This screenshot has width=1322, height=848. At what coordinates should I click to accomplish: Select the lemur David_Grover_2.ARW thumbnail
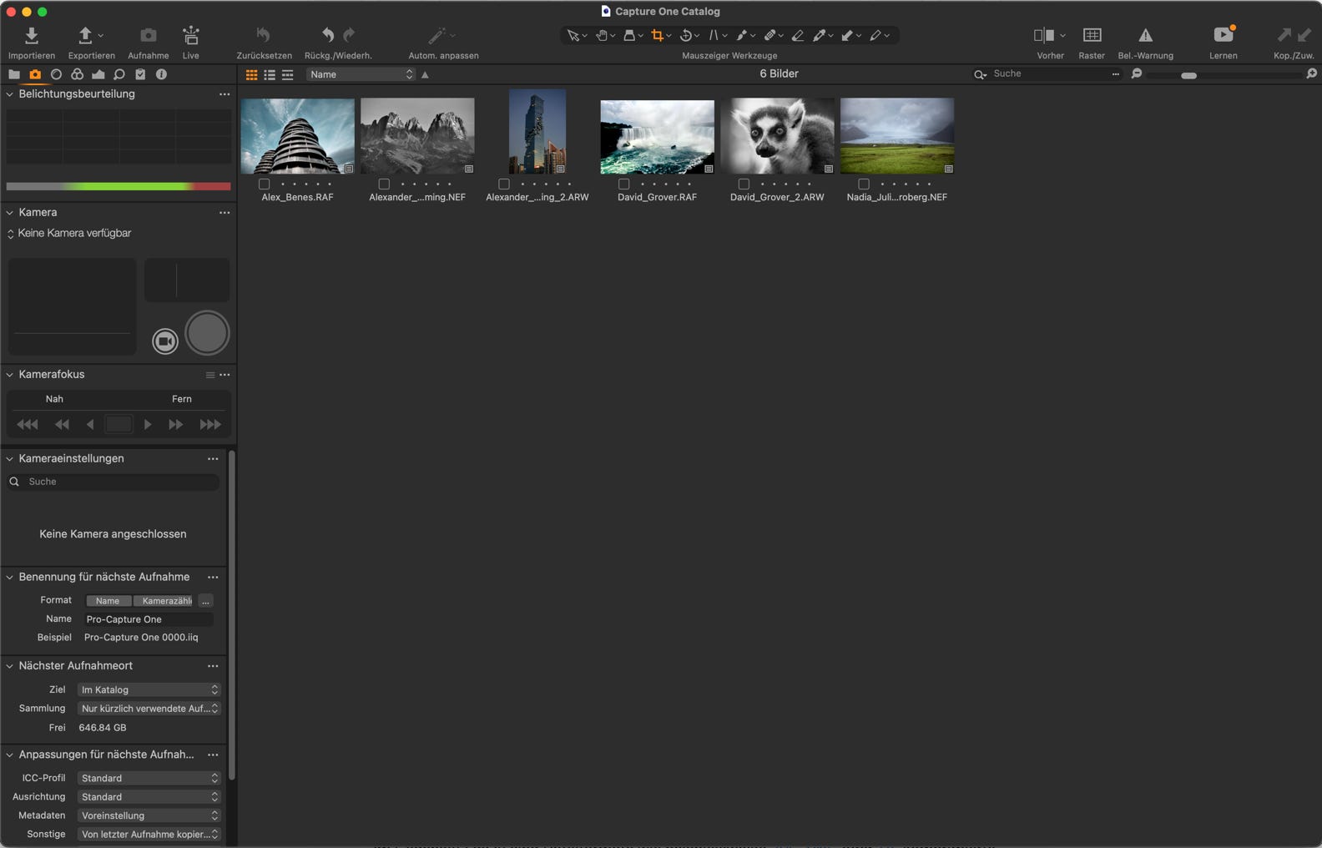point(777,135)
